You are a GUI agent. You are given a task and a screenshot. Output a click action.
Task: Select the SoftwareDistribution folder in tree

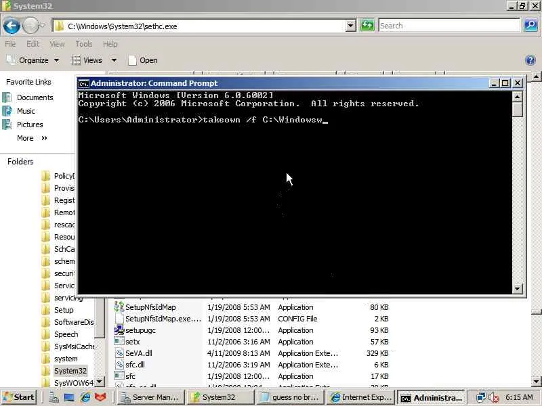coord(74,322)
